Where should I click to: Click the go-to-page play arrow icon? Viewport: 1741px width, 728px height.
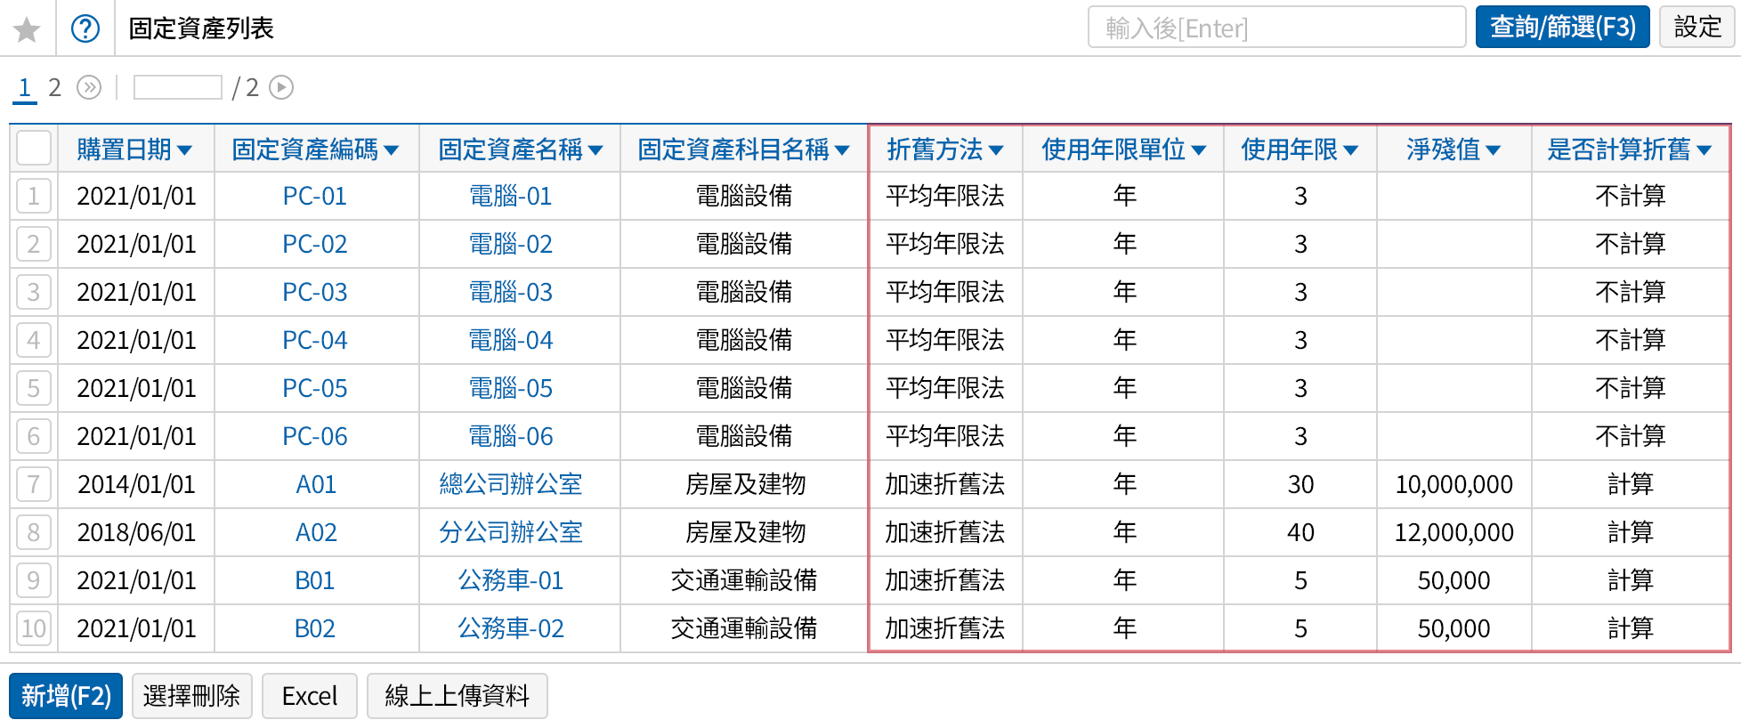[x=281, y=87]
